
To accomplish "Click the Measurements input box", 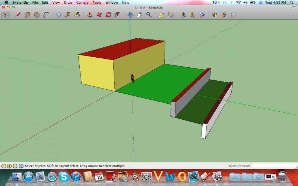I will point(274,166).
